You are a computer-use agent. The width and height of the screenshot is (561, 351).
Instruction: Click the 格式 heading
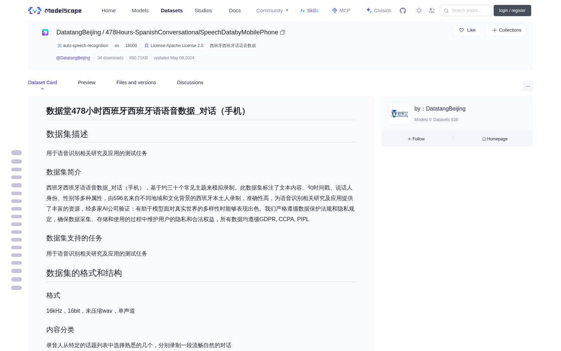point(53,295)
